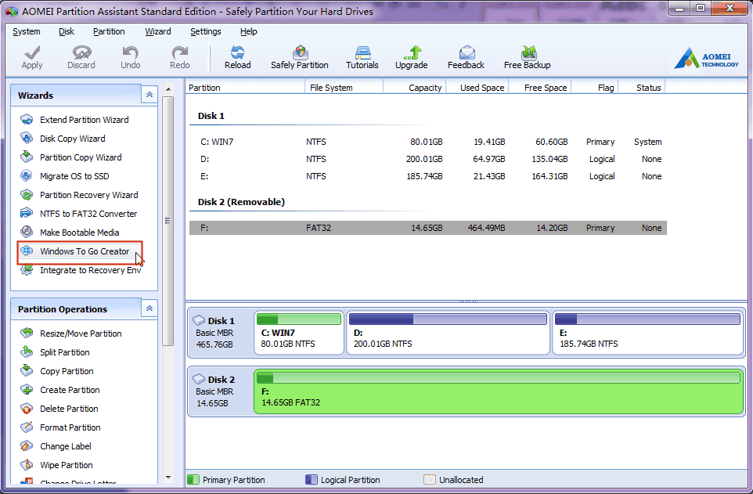
Task: Choose the Wipe Partition operation link
Action: 67,465
